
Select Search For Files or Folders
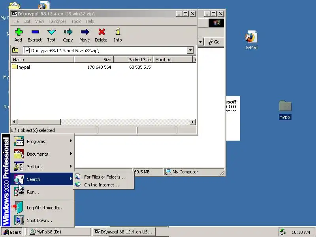103,177
